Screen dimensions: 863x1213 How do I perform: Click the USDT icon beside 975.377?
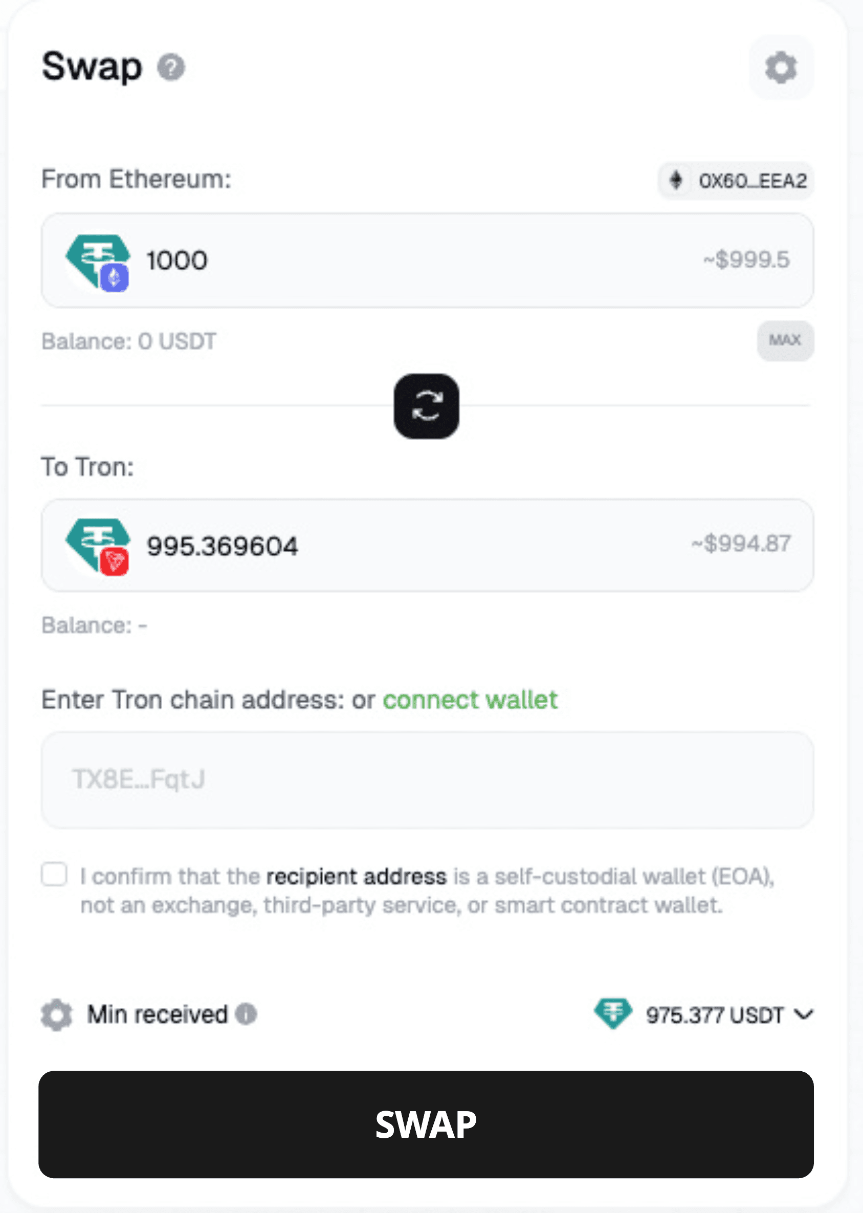614,1014
